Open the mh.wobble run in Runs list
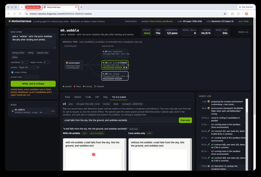This screenshot has height=177, width=261. 33,111
